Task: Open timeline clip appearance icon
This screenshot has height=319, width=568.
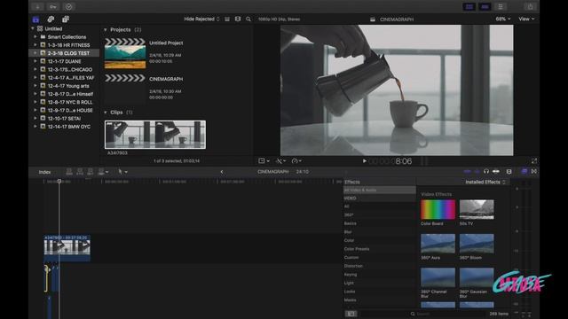Action: click(x=509, y=171)
